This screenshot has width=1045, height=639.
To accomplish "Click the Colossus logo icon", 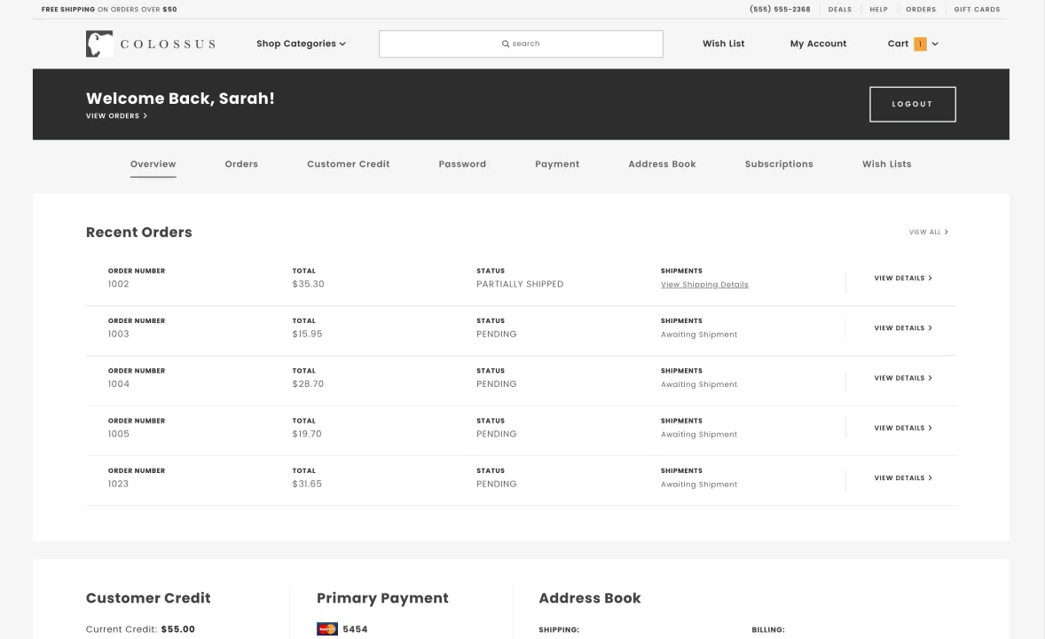I will pos(99,44).
